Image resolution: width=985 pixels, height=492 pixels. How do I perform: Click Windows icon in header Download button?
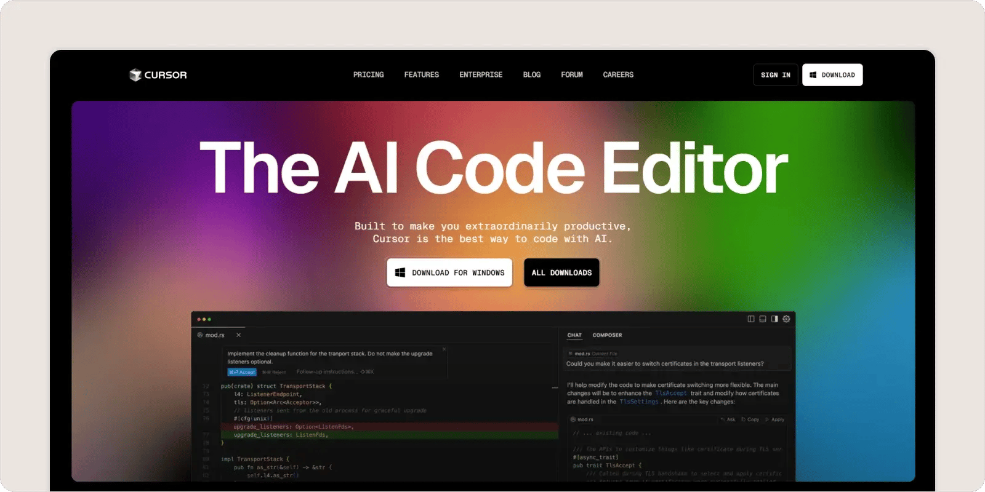click(813, 75)
